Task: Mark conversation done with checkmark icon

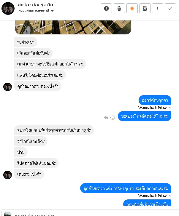Action: (170, 8)
